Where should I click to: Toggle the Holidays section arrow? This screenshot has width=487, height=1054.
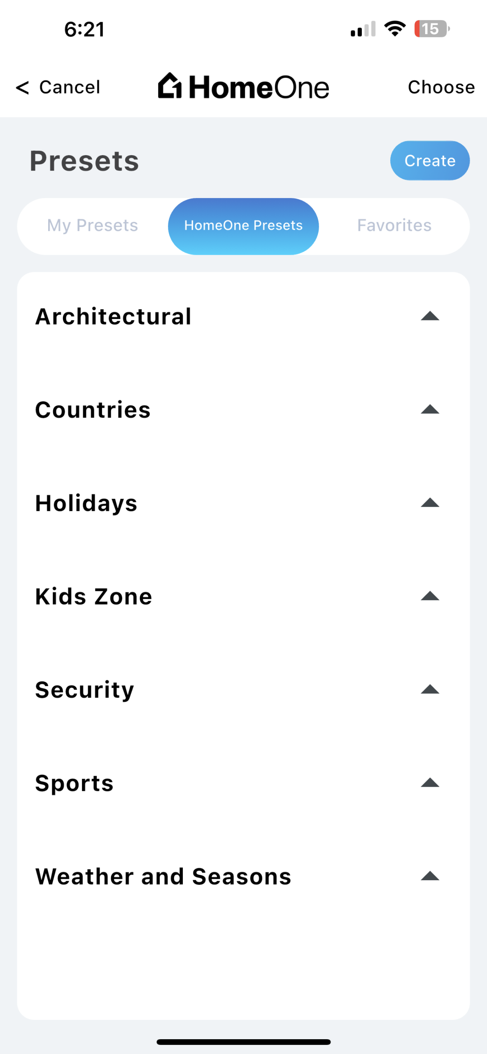coord(430,503)
